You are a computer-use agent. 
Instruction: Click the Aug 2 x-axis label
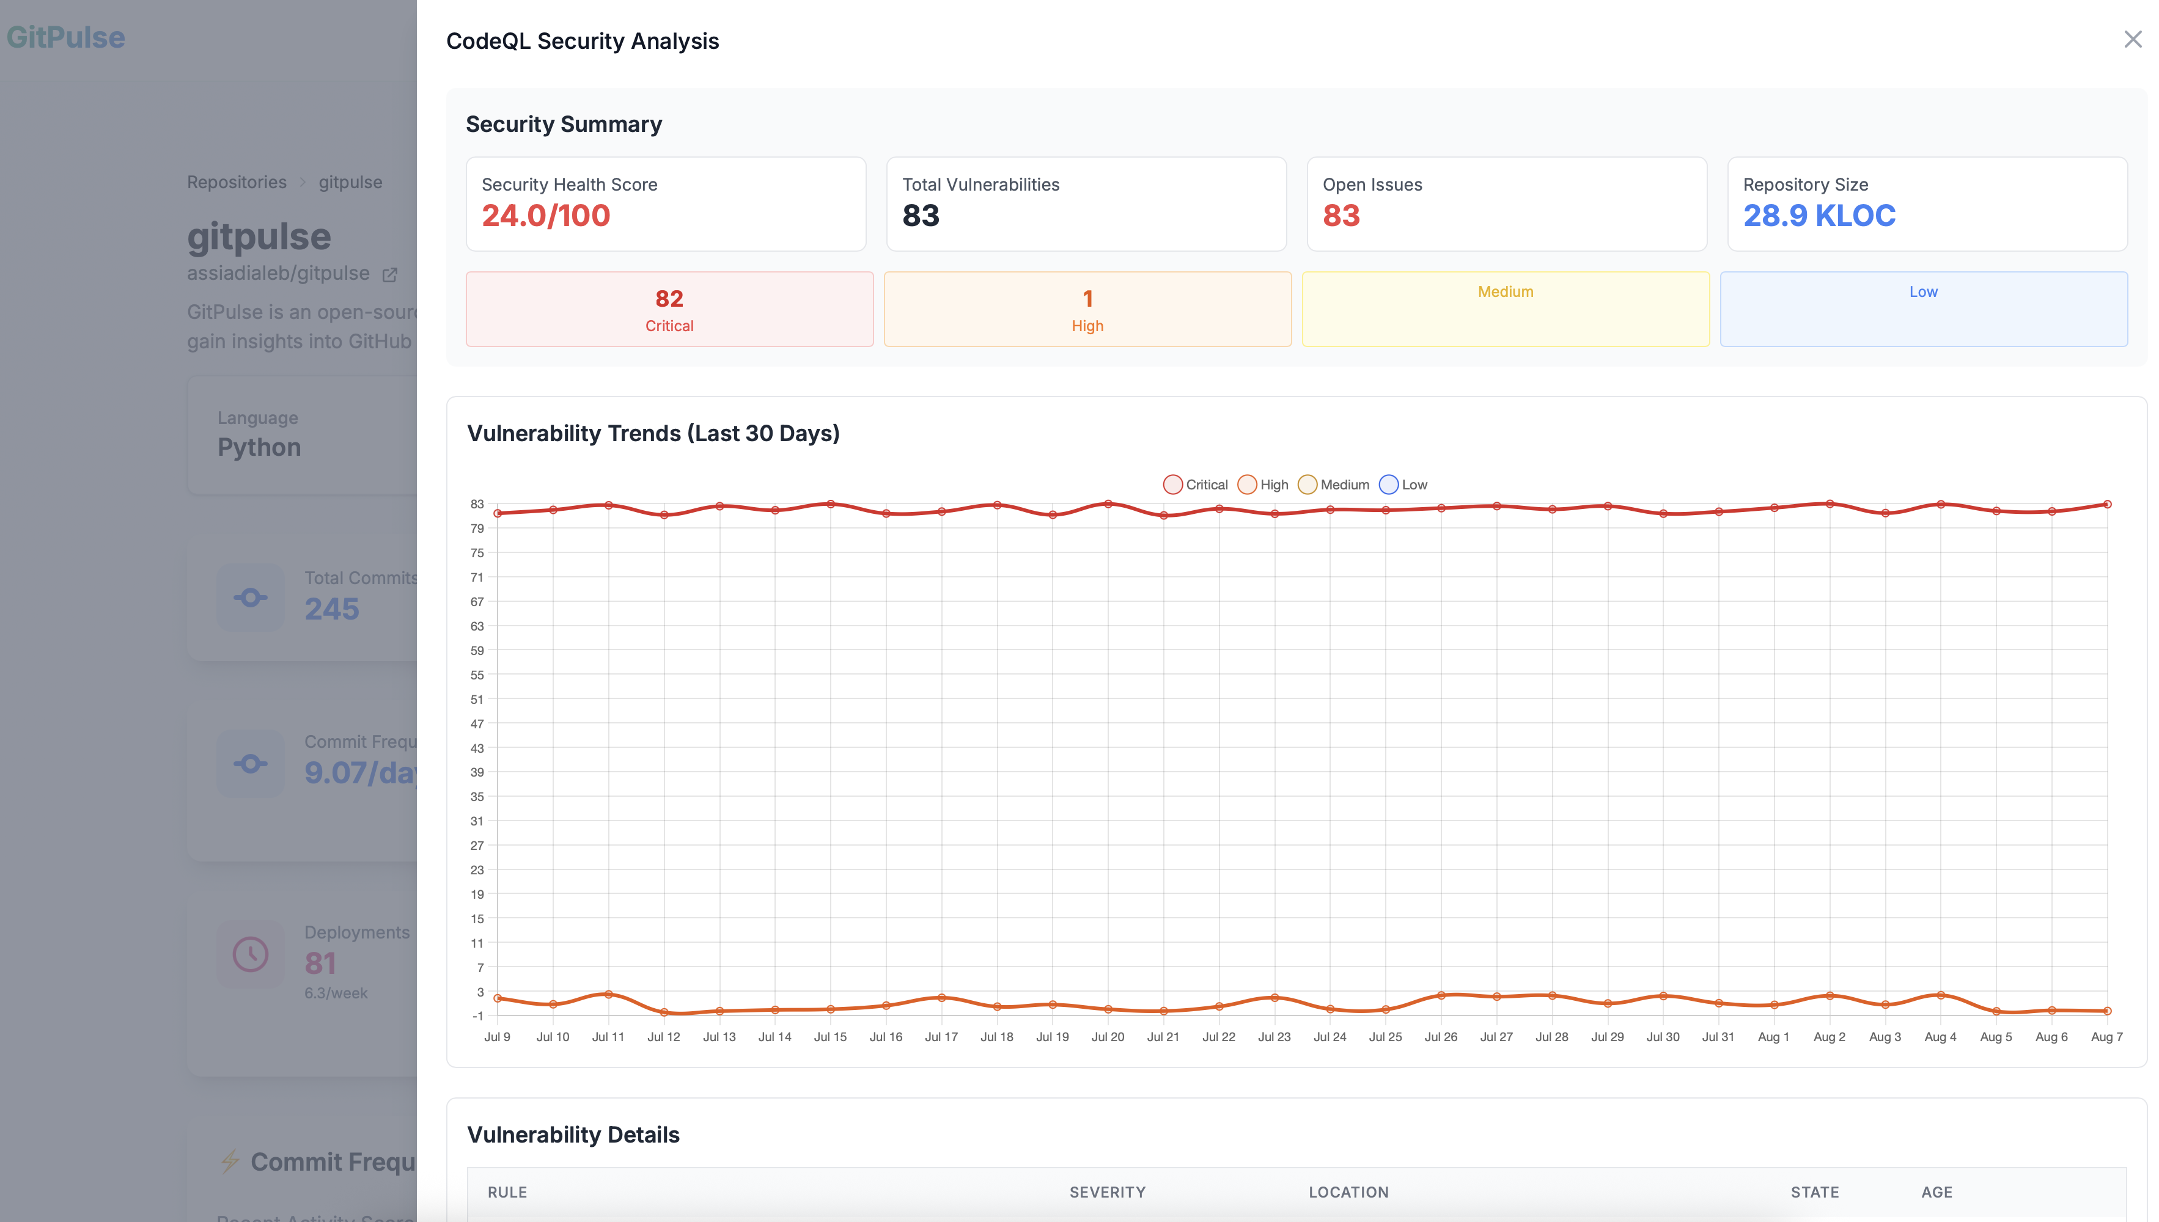[x=1829, y=1036]
